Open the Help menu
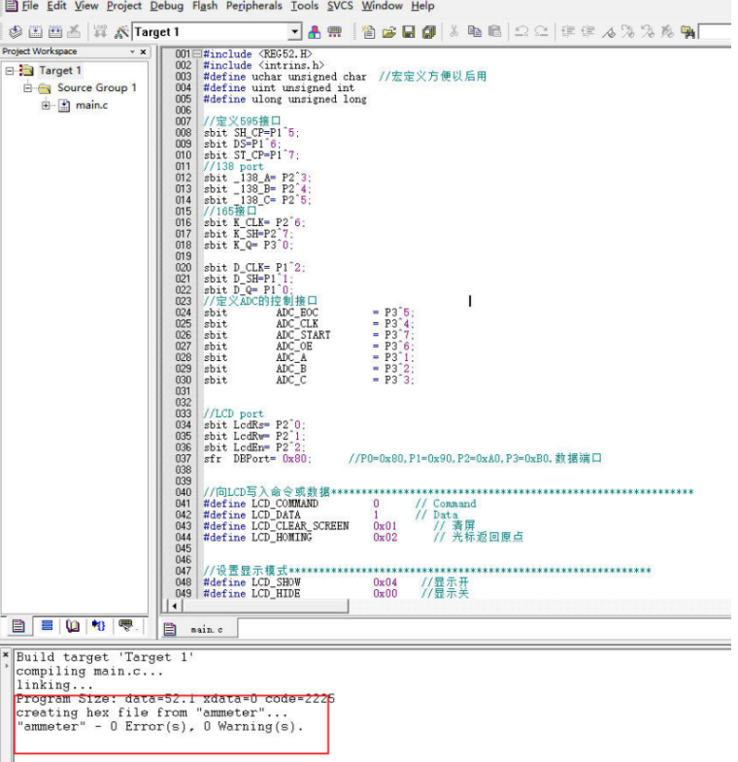 [x=422, y=7]
